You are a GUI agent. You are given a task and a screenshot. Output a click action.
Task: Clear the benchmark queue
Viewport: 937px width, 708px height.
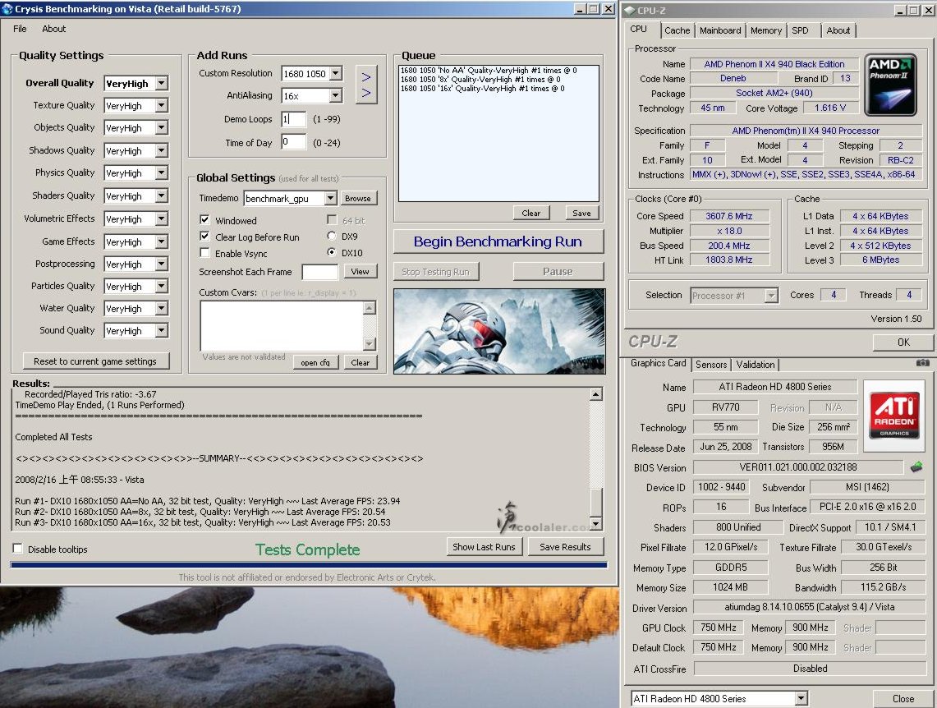click(531, 213)
